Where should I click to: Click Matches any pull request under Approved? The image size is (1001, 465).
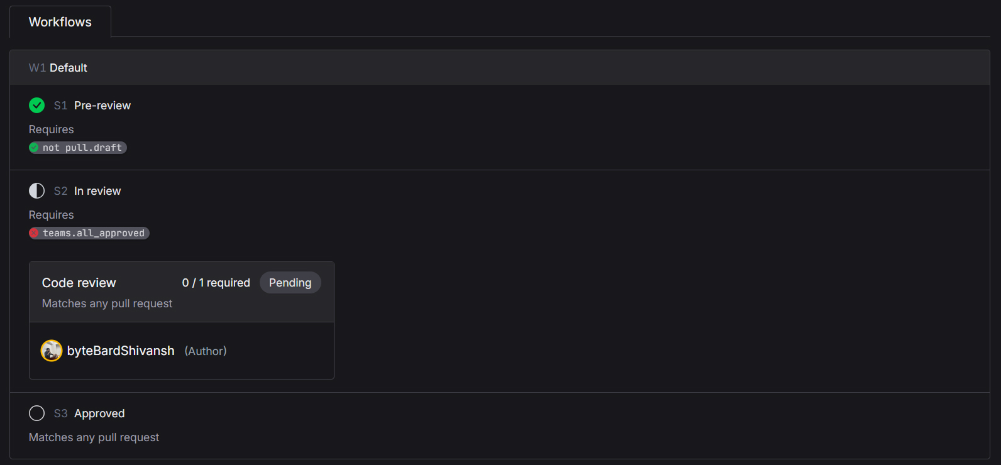[x=94, y=437]
